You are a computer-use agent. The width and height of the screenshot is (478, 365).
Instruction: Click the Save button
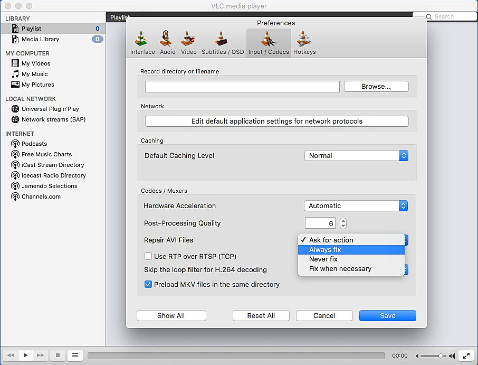tap(387, 315)
